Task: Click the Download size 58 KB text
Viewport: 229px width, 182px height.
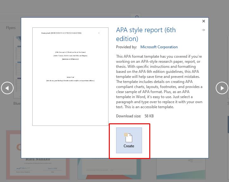Action: pos(135,116)
